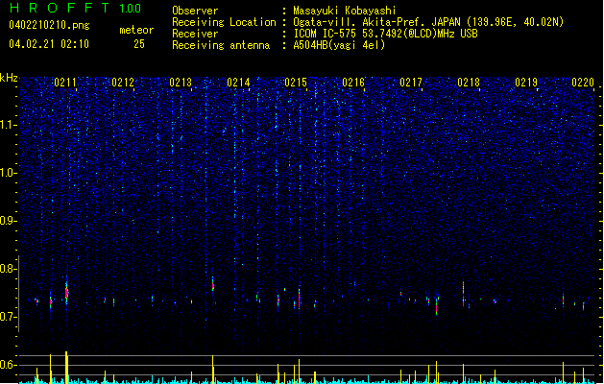Click the antenna value A504HB(yagi 4el)

click(339, 45)
